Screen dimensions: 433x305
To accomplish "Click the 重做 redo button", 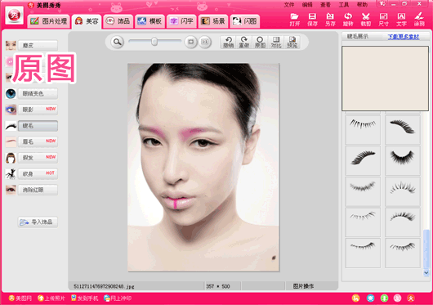I will pos(244,43).
